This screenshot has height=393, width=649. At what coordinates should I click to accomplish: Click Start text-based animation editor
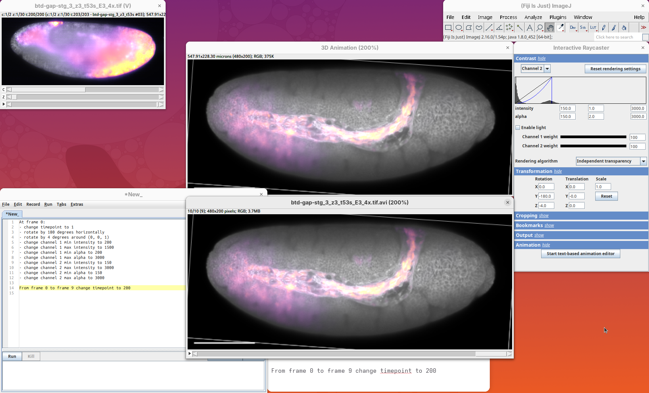tap(580, 254)
